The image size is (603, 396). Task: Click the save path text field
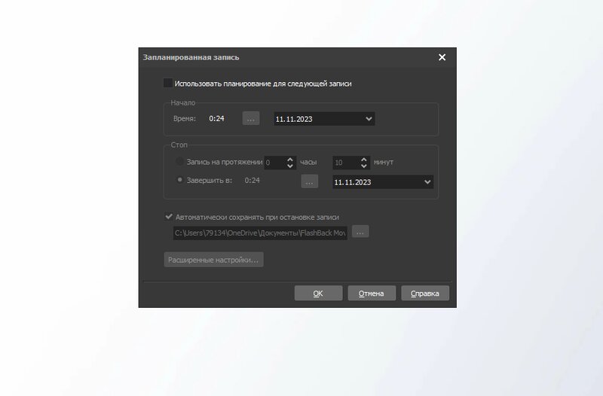260,233
